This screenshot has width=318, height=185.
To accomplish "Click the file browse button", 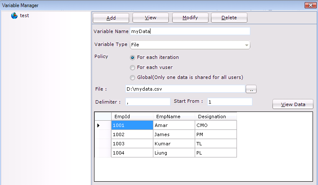I will tap(251, 89).
